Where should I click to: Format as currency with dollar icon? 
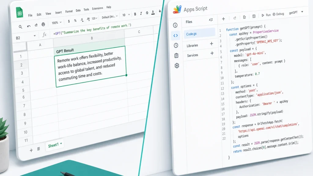(69, 21)
